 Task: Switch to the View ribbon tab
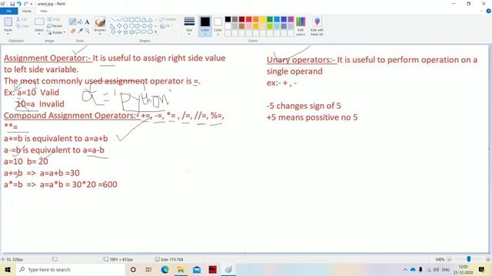(44, 11)
